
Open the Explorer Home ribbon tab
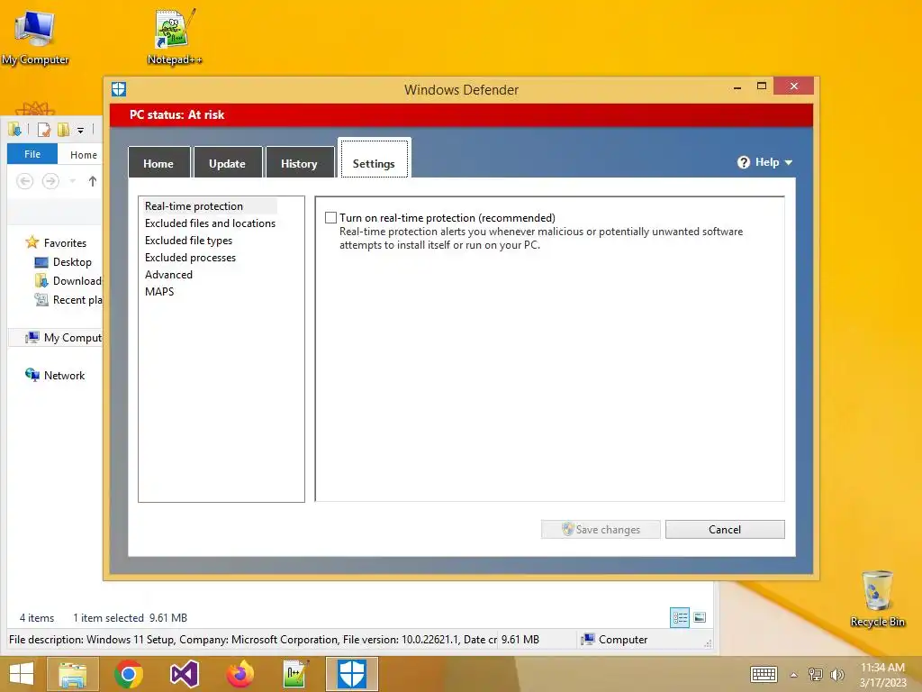coord(84,155)
